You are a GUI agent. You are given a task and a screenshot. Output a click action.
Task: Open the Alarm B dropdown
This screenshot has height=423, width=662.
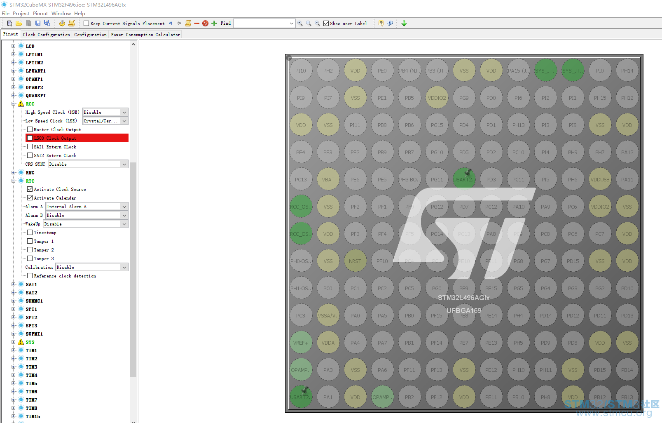(x=87, y=215)
